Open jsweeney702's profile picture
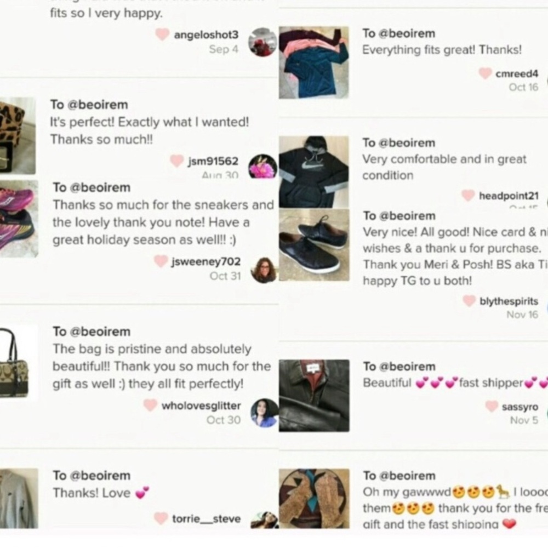548x548 pixels. (x=265, y=270)
